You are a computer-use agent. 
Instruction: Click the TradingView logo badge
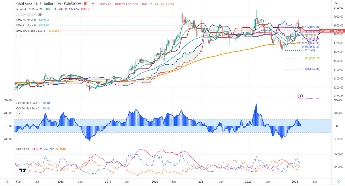(22, 170)
